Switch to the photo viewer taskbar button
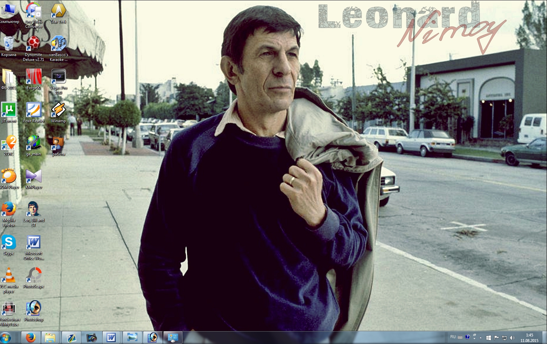The image size is (547, 344). point(132,337)
